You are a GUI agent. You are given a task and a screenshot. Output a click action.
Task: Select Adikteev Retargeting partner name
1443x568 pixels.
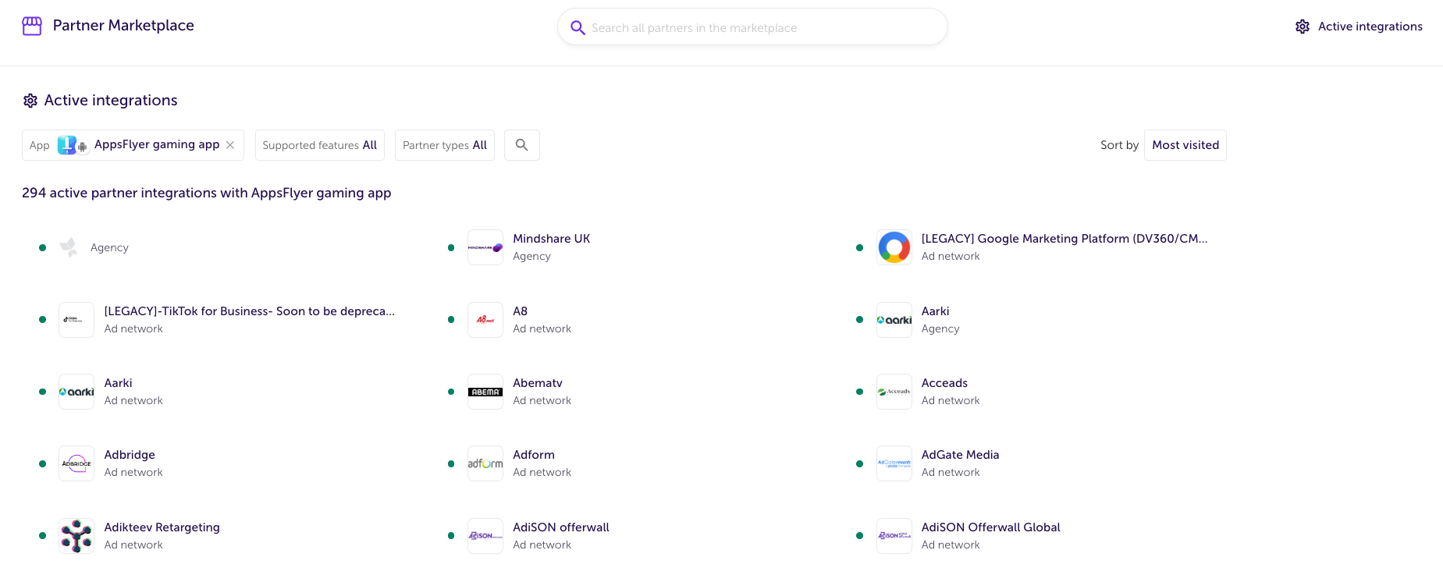point(162,527)
